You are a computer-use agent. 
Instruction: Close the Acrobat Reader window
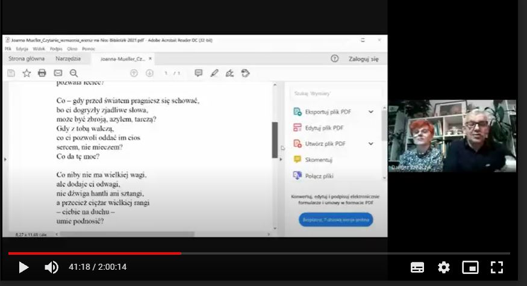379,40
